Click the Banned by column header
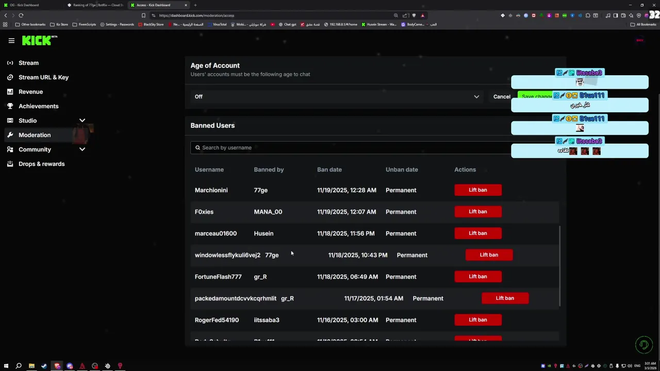Viewport: 660px width, 371px height. 269,170
